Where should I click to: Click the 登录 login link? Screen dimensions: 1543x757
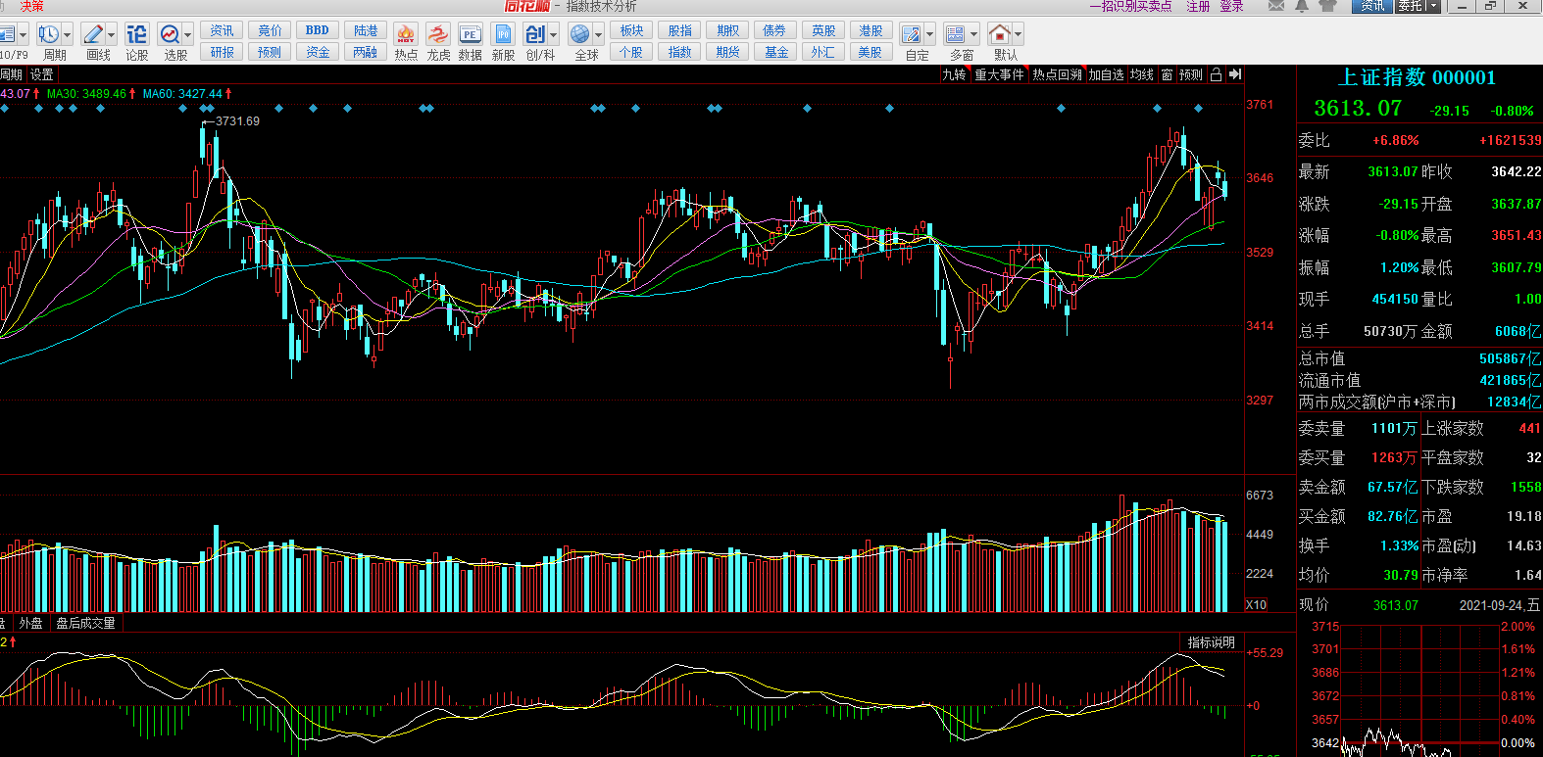[x=1231, y=6]
